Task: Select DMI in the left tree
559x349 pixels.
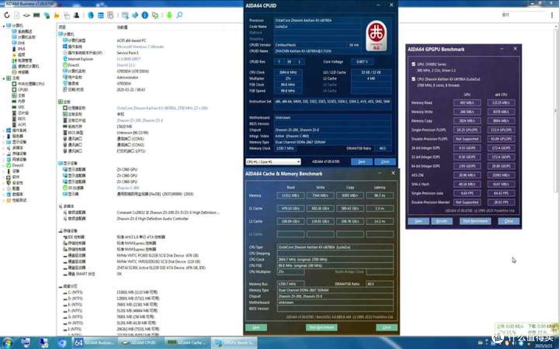Action: 21,43
